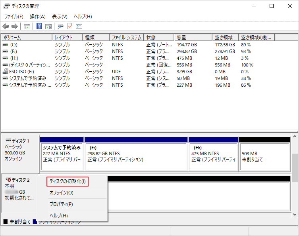Minimize the Disk Management window
The width and height of the screenshot is (299, 236).
coord(254,6)
